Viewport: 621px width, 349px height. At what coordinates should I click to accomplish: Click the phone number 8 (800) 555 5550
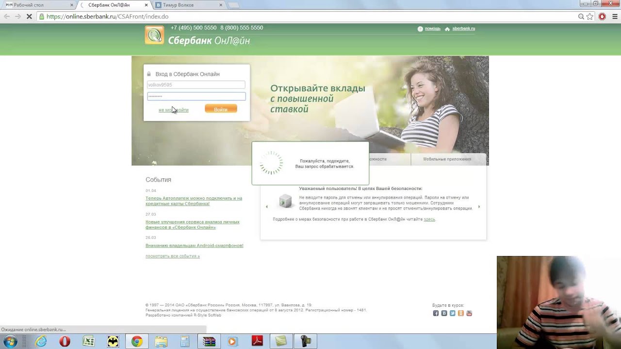pyautogui.click(x=242, y=28)
